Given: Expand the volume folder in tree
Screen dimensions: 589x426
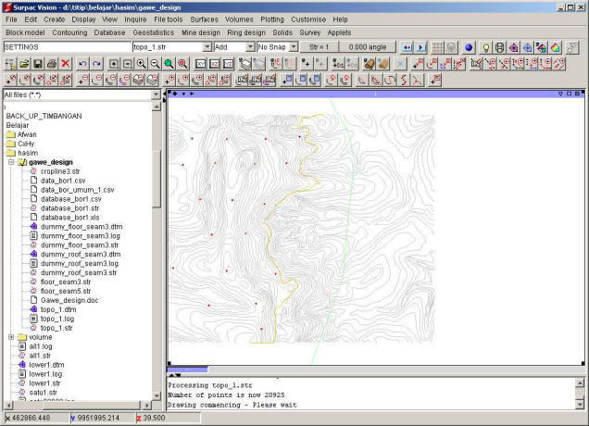Looking at the screenshot, I should click(11, 337).
